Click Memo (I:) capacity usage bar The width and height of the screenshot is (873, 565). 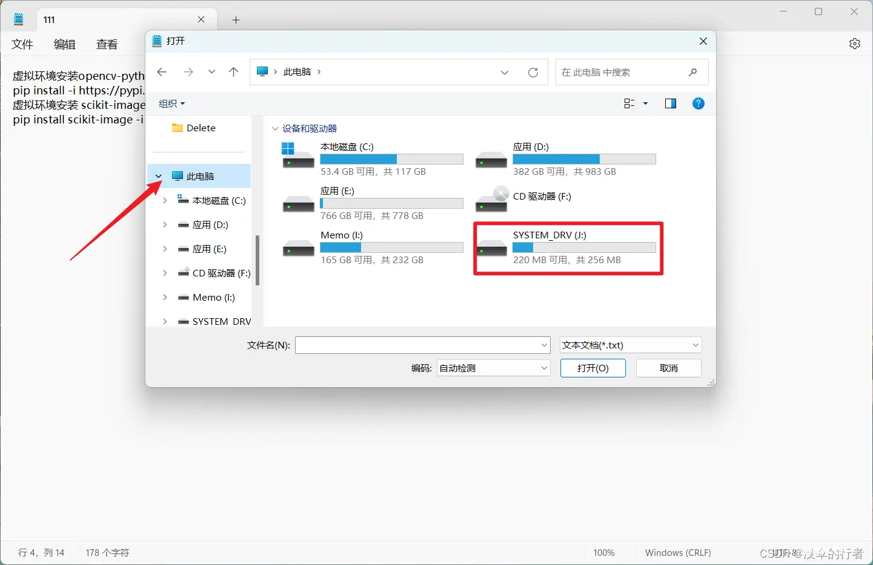click(391, 247)
